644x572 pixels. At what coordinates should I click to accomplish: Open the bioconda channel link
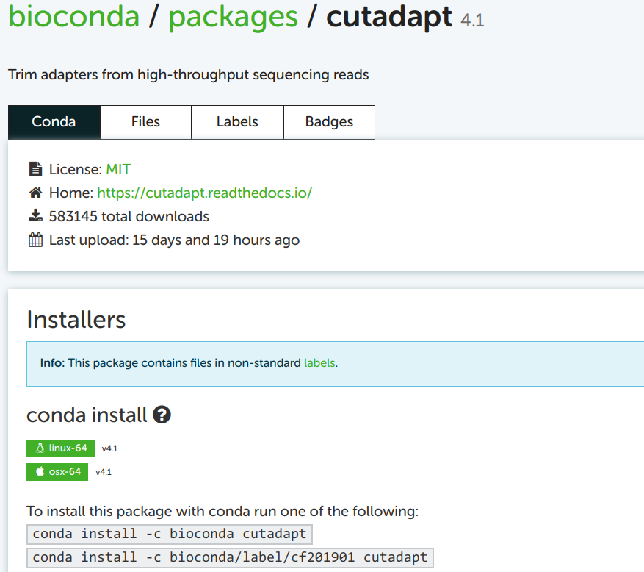[x=74, y=17]
